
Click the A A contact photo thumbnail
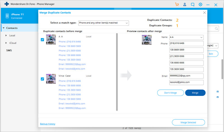[51, 40]
